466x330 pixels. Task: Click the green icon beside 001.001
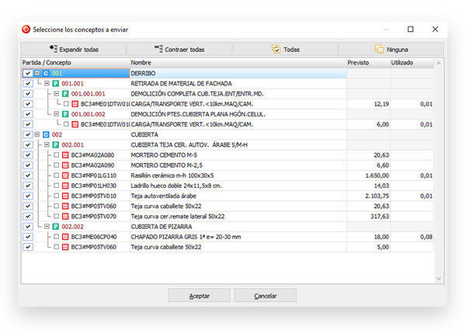coord(56,83)
